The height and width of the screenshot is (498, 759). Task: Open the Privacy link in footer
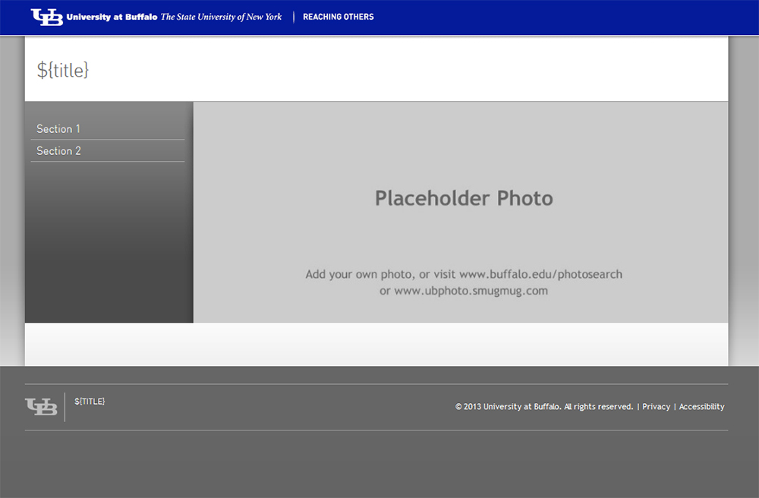(x=656, y=407)
